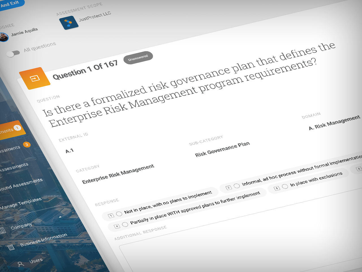Click the white 1 badge in sidebar
Image resolution: width=362 pixels, height=272 pixels.
click(17, 128)
